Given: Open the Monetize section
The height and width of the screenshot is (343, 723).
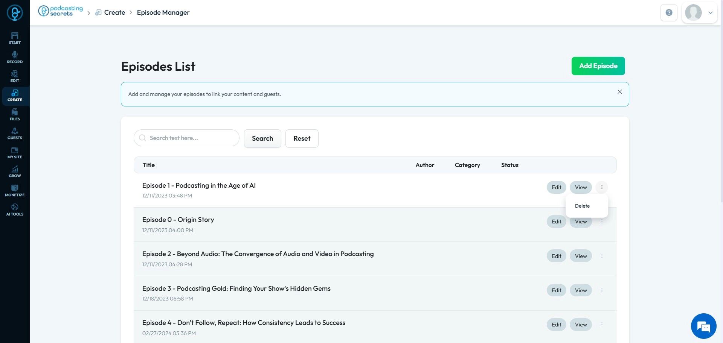Looking at the screenshot, I should click(x=15, y=191).
